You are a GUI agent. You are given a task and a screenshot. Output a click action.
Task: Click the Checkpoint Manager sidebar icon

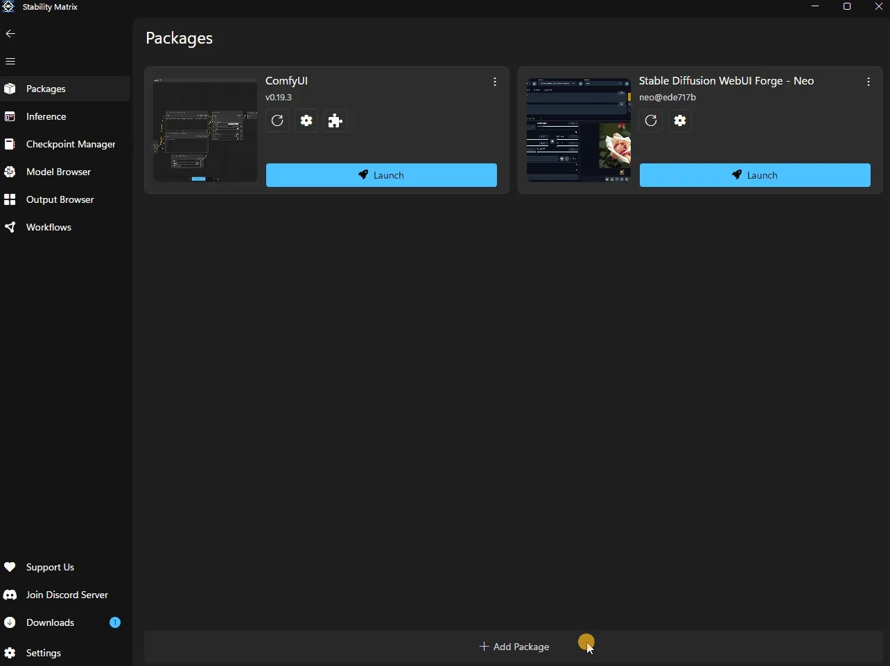pyautogui.click(x=10, y=145)
